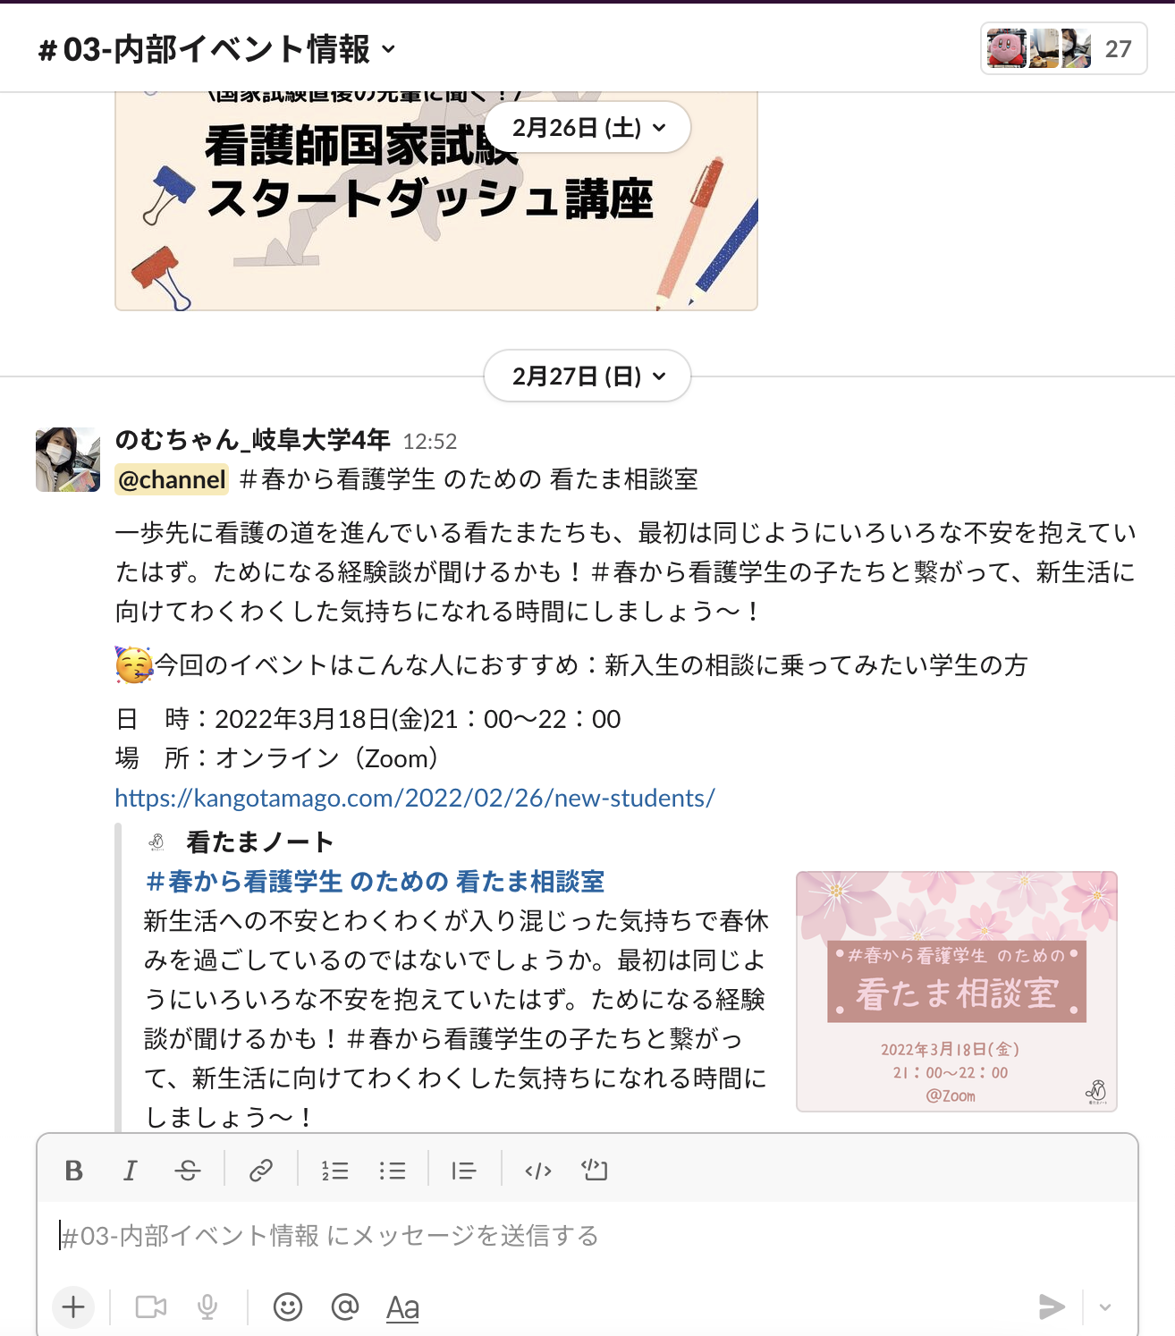Mention someone with @ icon
This screenshot has width=1175, height=1336.
(345, 1307)
